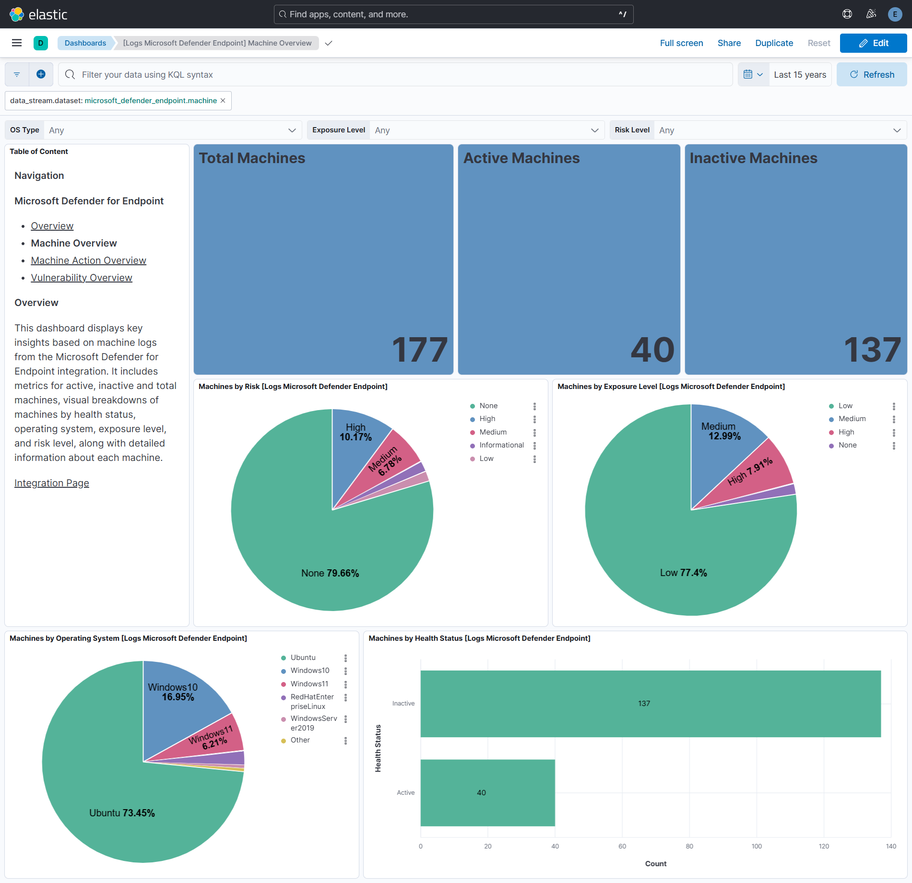
Task: Open legend actions for Ubuntu via three-dot icon
Action: tap(345, 658)
